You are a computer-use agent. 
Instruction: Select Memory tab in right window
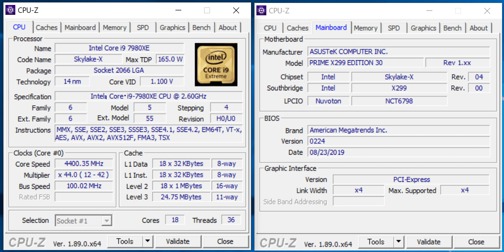(x=366, y=28)
